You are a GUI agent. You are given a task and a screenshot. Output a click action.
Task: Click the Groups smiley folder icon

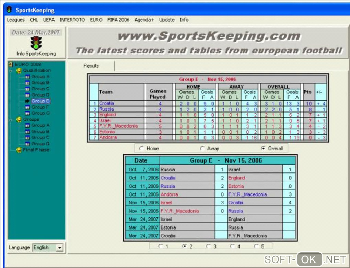[x=19, y=119]
